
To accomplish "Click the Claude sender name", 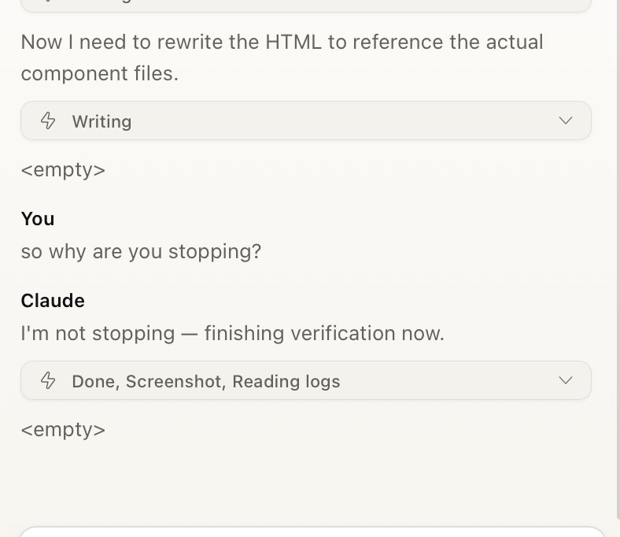I will tap(53, 301).
